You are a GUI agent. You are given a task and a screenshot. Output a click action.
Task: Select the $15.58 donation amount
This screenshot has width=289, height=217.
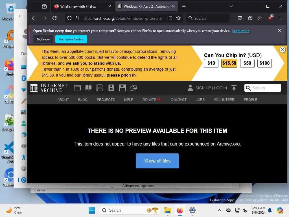click(229, 63)
